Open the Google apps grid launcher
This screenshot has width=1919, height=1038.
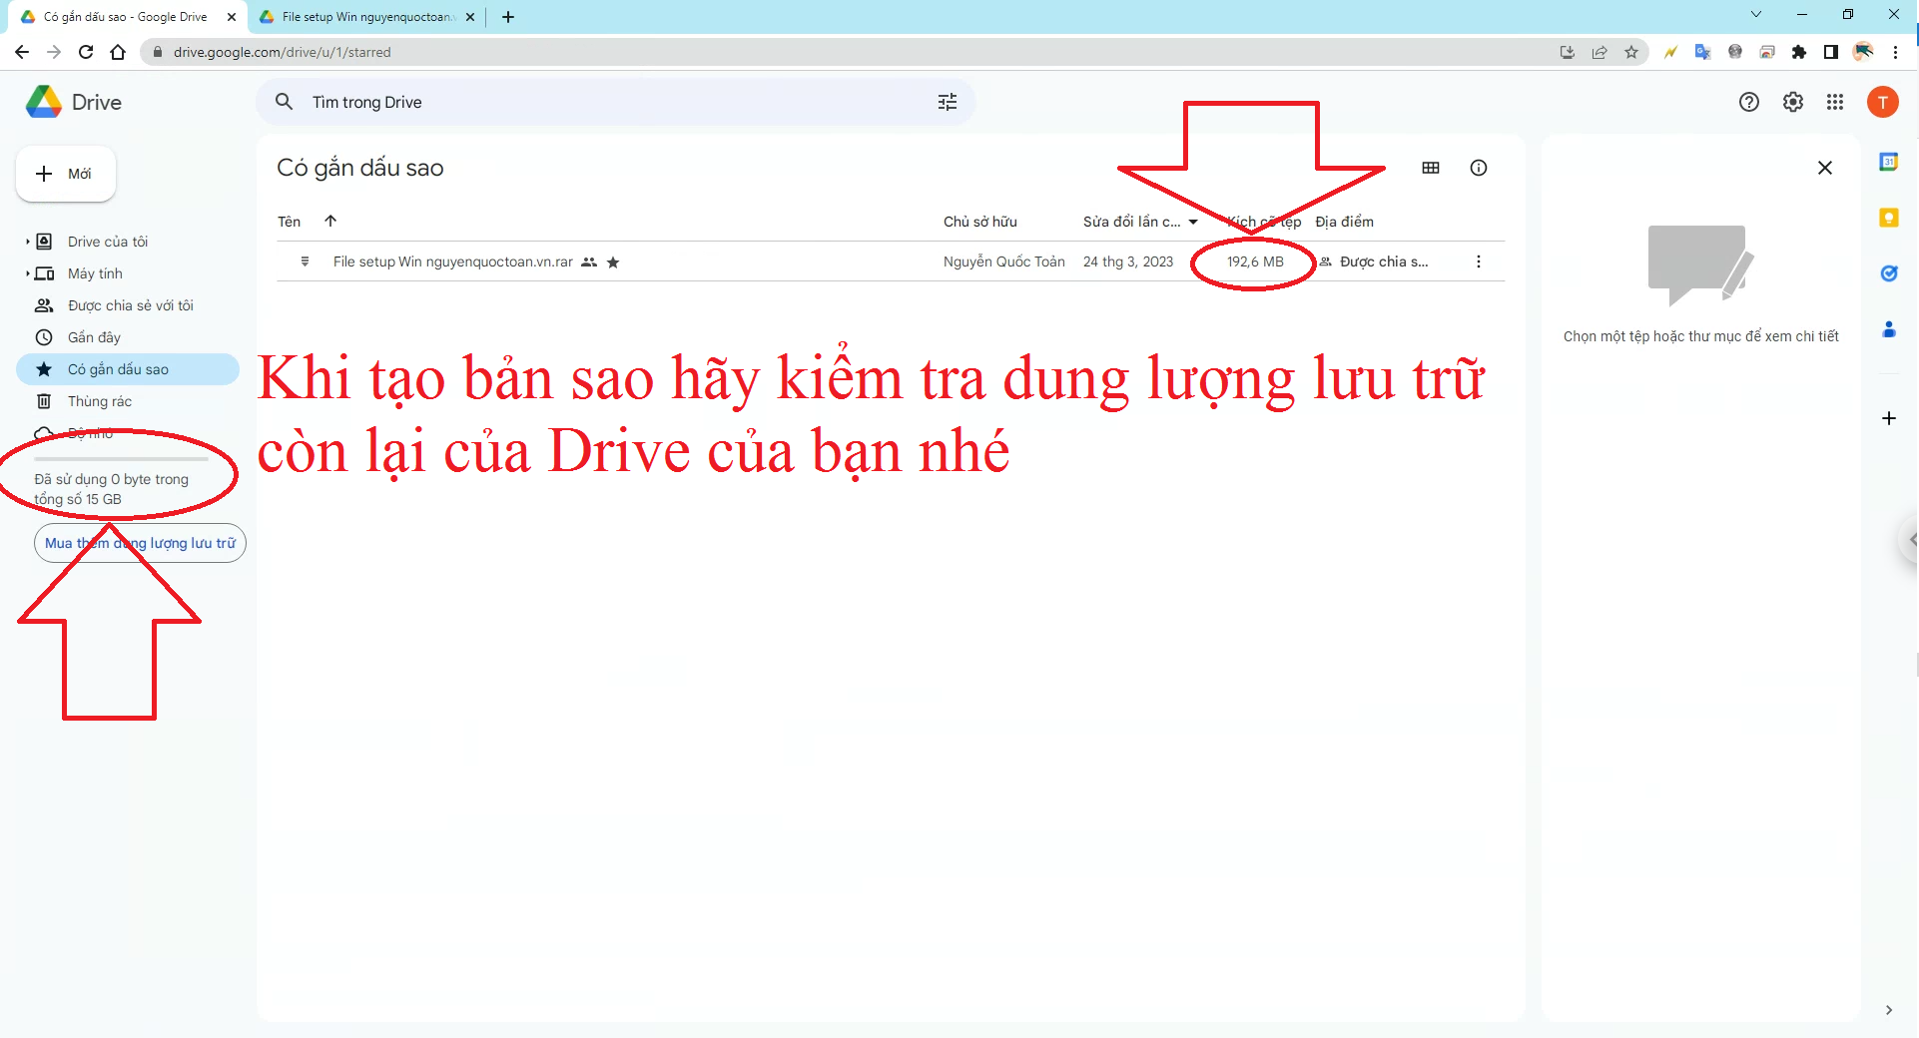[1834, 102]
